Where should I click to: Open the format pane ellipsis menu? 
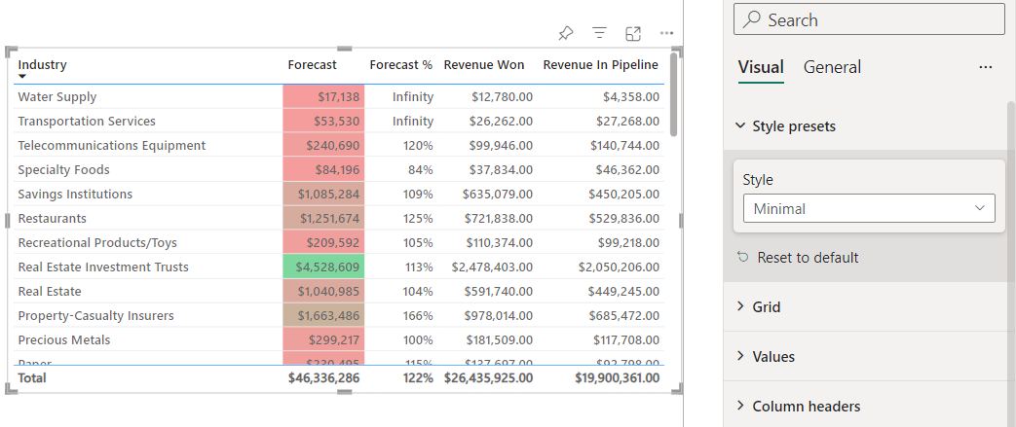click(985, 67)
